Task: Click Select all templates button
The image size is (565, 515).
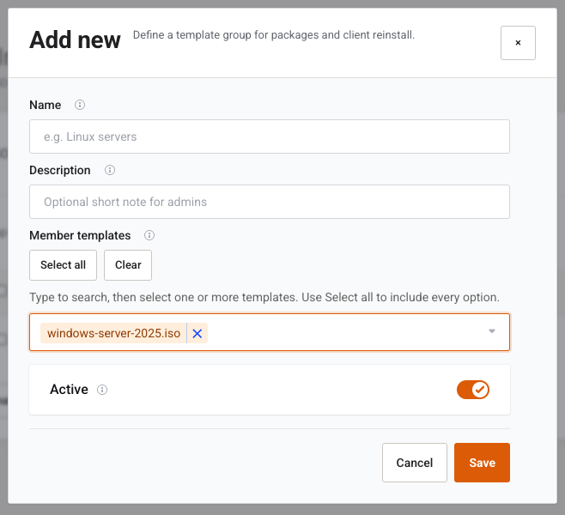Action: (63, 265)
